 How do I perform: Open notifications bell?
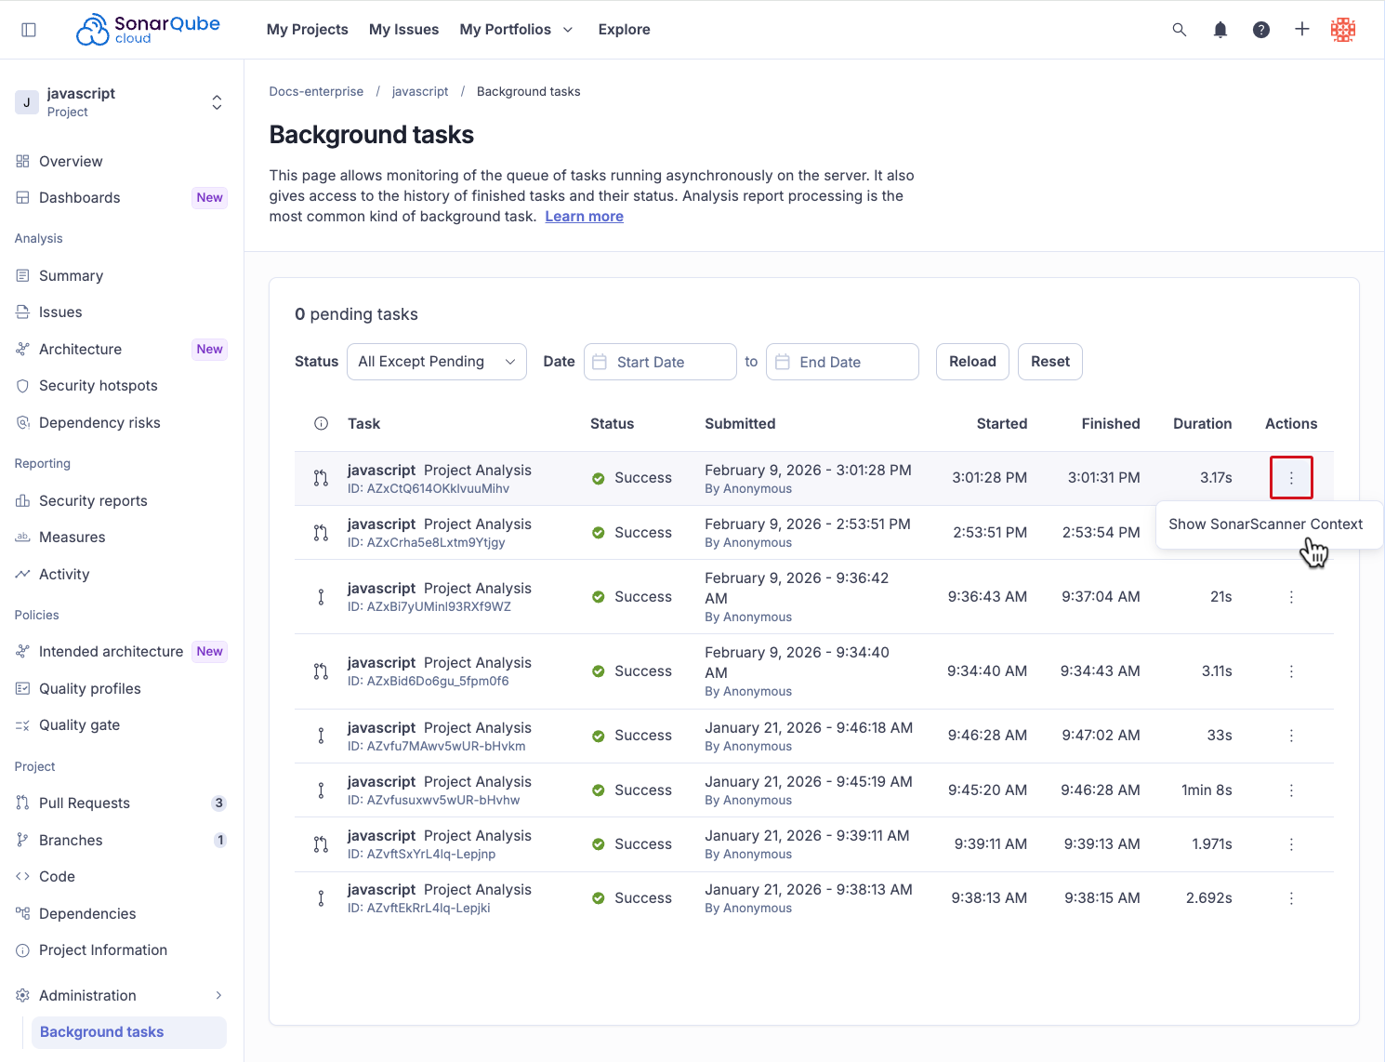(x=1220, y=30)
